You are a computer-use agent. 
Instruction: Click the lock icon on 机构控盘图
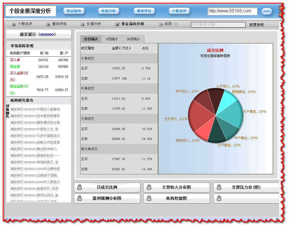coord(149,198)
